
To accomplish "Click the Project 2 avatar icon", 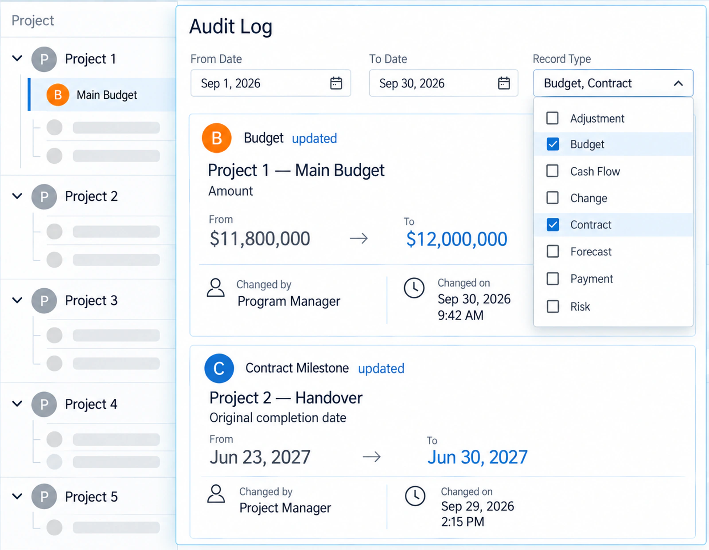I will coord(44,196).
